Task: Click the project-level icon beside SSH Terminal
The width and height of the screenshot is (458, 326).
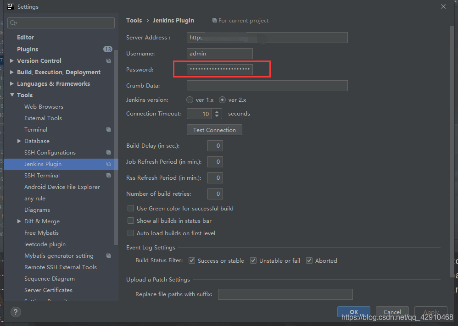Action: click(x=108, y=176)
